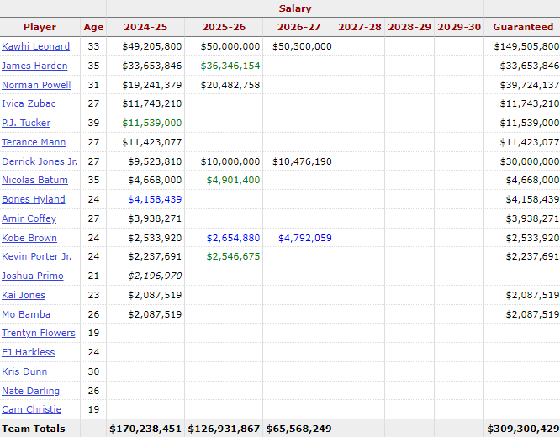The width and height of the screenshot is (560, 437).
Task: Select Kobe Brown's blue $2,654,880 option
Action: tap(233, 238)
